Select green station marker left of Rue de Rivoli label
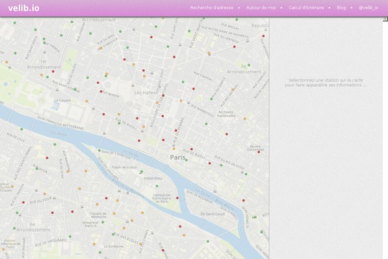 (119, 123)
